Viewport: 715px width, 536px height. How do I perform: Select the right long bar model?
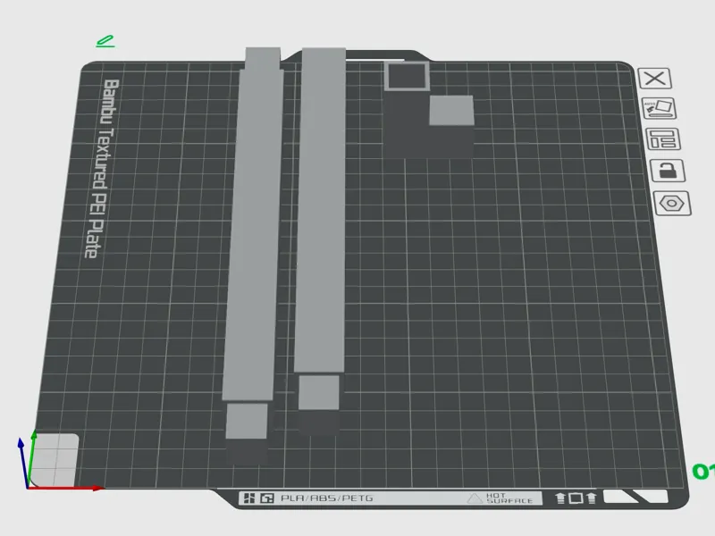pyautogui.click(x=321, y=210)
